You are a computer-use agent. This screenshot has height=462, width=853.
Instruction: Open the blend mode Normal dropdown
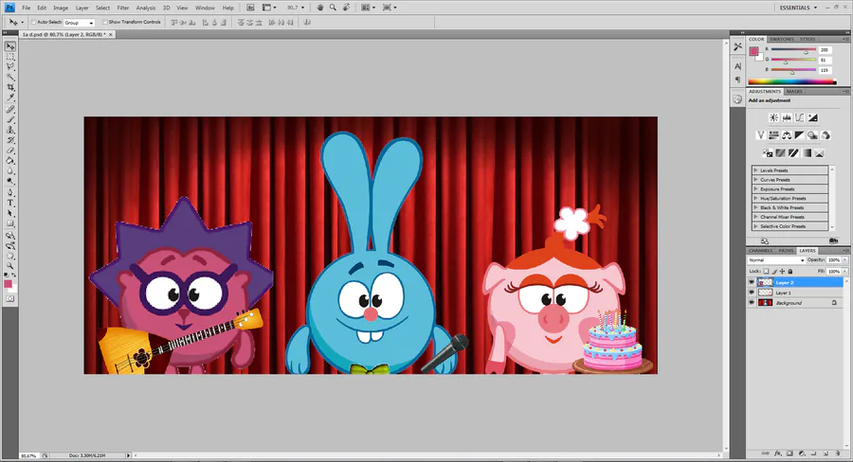[776, 260]
